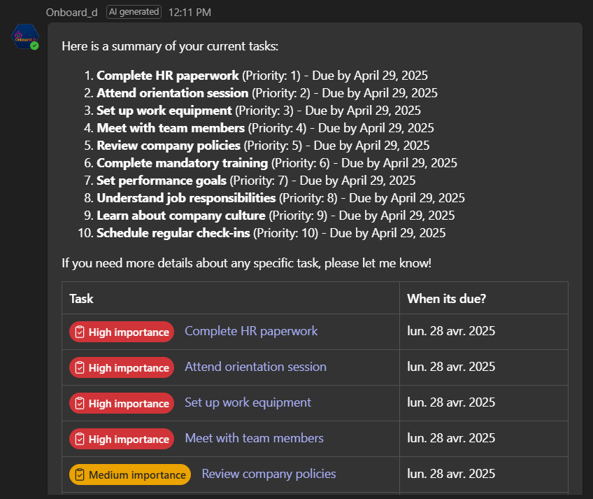
Task: Click the clipboard icon in Attend orientation session badge
Action: (x=80, y=367)
